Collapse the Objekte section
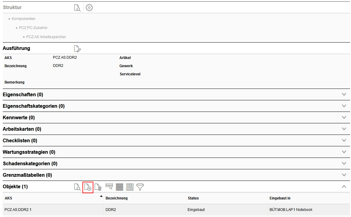 (x=344, y=186)
